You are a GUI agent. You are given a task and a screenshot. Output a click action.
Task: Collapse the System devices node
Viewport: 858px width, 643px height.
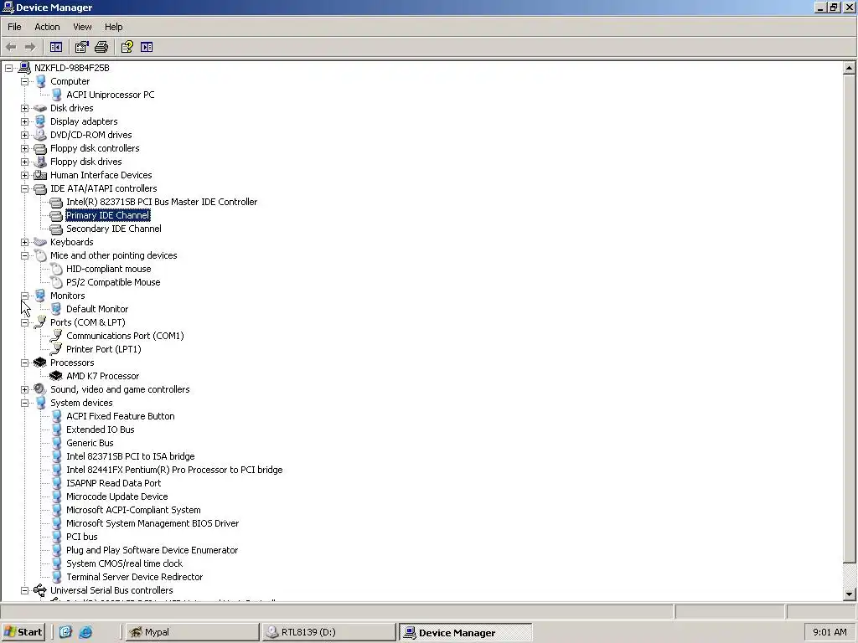click(x=24, y=403)
